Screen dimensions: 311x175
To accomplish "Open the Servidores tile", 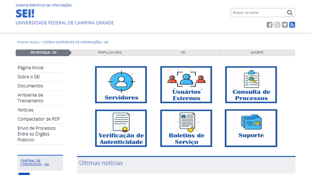I will (x=121, y=85).
